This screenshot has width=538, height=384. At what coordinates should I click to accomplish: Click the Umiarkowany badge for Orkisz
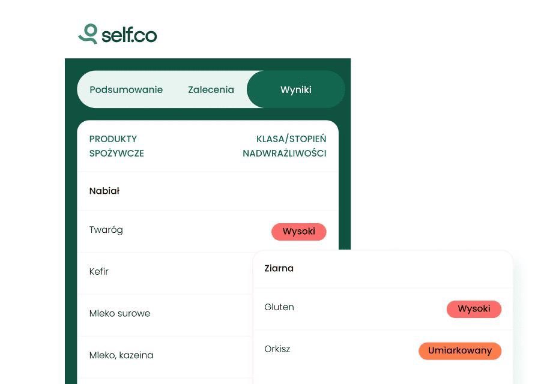tap(459, 351)
